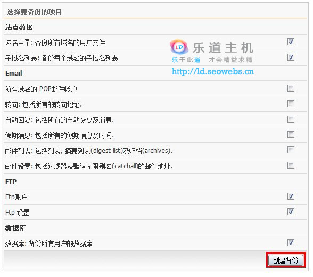Uncheck 子域名列表 backup checkbox
Viewport: 313px width, 277px height.
point(291,58)
